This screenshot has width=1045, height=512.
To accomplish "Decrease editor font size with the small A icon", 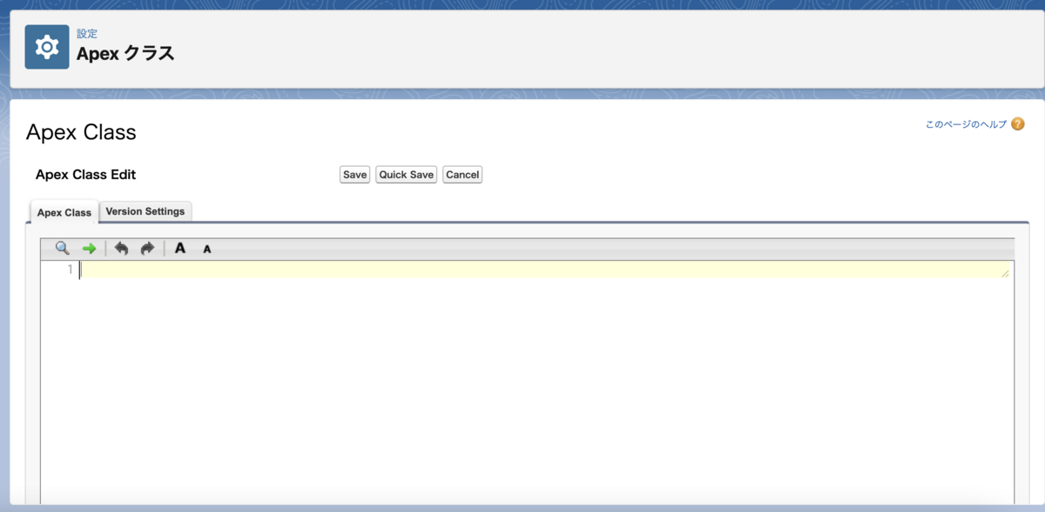I will 206,249.
